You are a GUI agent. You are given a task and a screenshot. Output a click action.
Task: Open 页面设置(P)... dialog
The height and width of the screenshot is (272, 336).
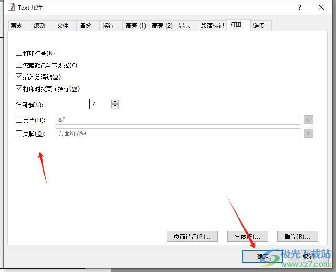(x=192, y=237)
